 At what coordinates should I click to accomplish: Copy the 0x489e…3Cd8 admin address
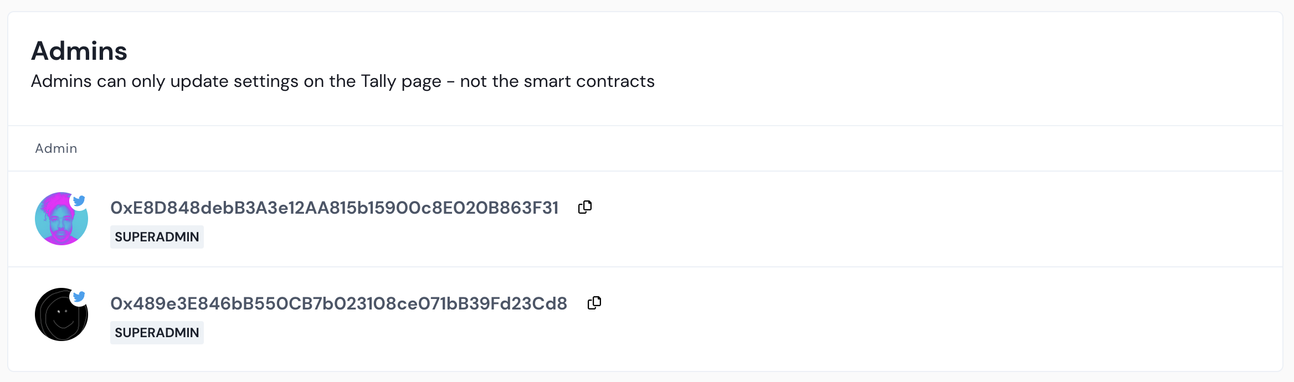[x=594, y=303]
